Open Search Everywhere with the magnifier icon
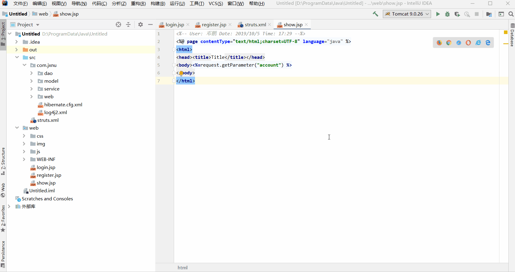This screenshot has height=272, width=515. [x=511, y=14]
